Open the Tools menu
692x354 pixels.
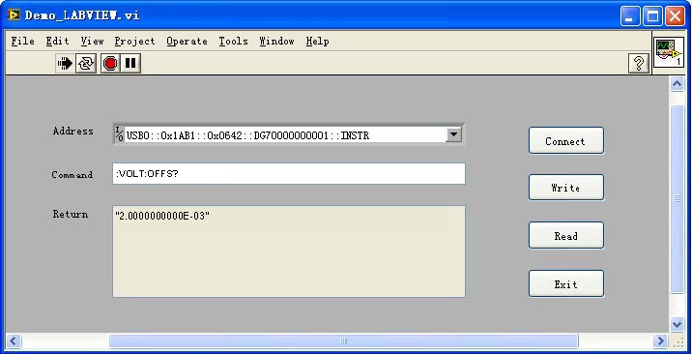233,41
